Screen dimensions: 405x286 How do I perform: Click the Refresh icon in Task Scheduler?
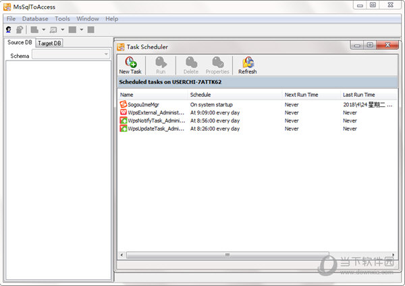pos(247,65)
